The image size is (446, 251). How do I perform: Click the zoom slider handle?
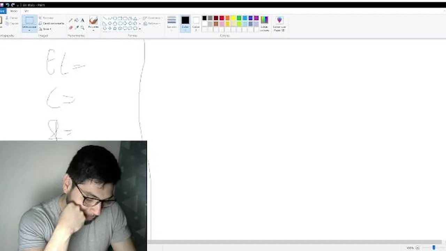(434, 248)
